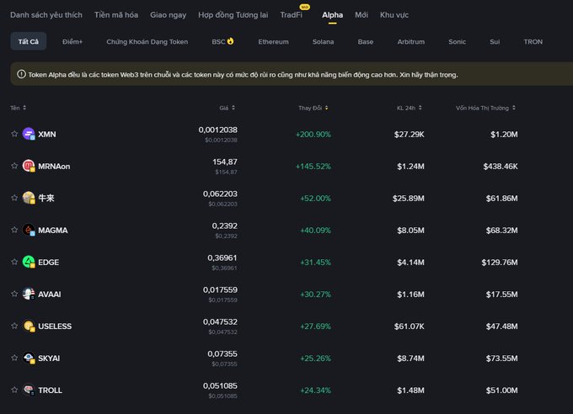Click SKYAI change +25.26%
This screenshot has width=573, height=414.
click(x=315, y=358)
